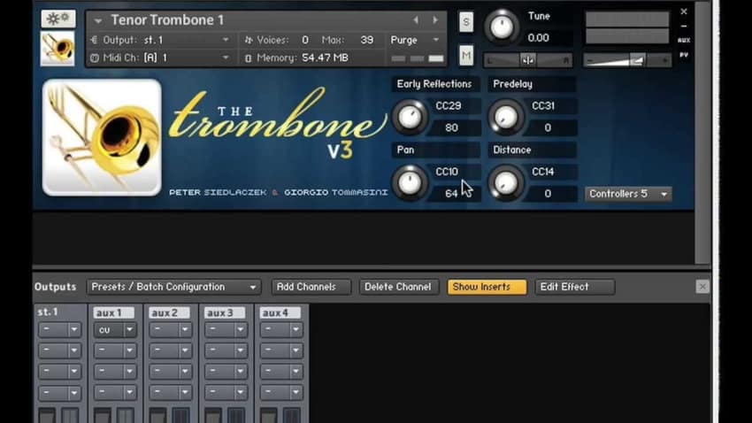Toggle the Show Inserts button

(487, 287)
